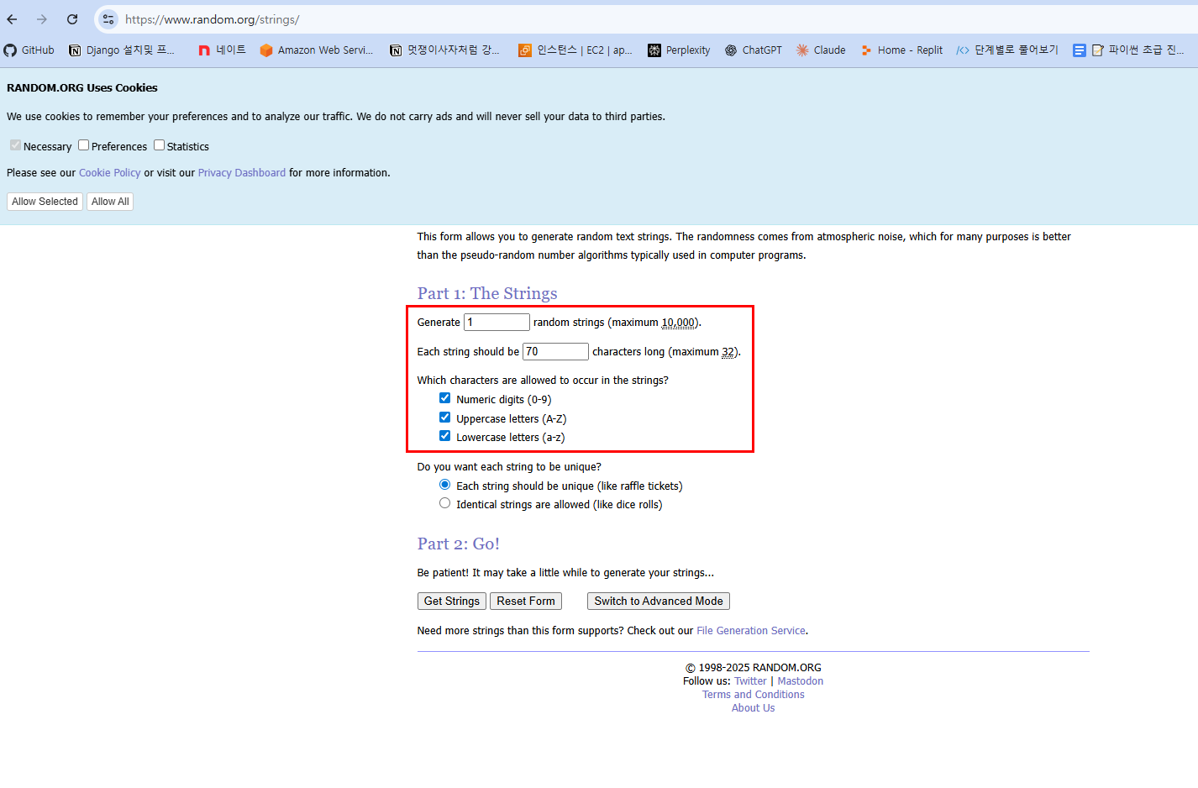The height and width of the screenshot is (788, 1198).
Task: Open the Home - Replit bookmark
Action: click(x=902, y=50)
